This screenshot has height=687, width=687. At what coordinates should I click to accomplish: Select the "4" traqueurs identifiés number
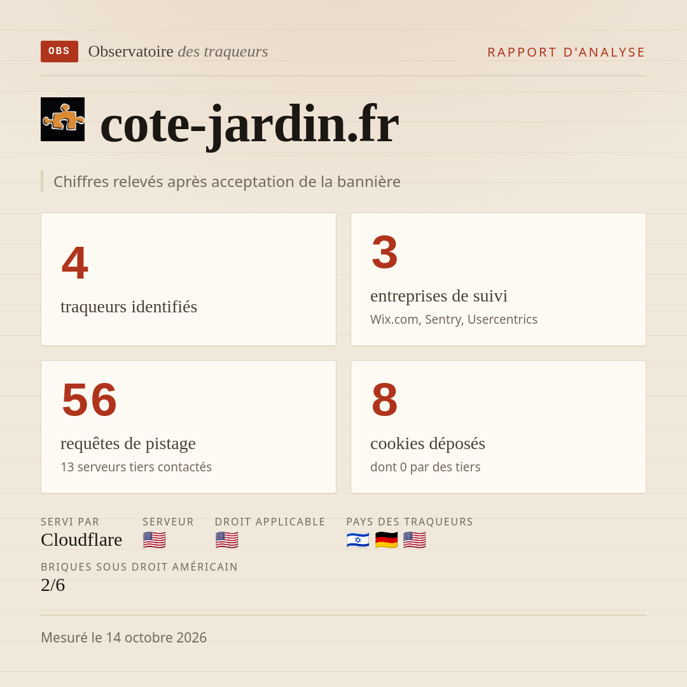pos(75,263)
